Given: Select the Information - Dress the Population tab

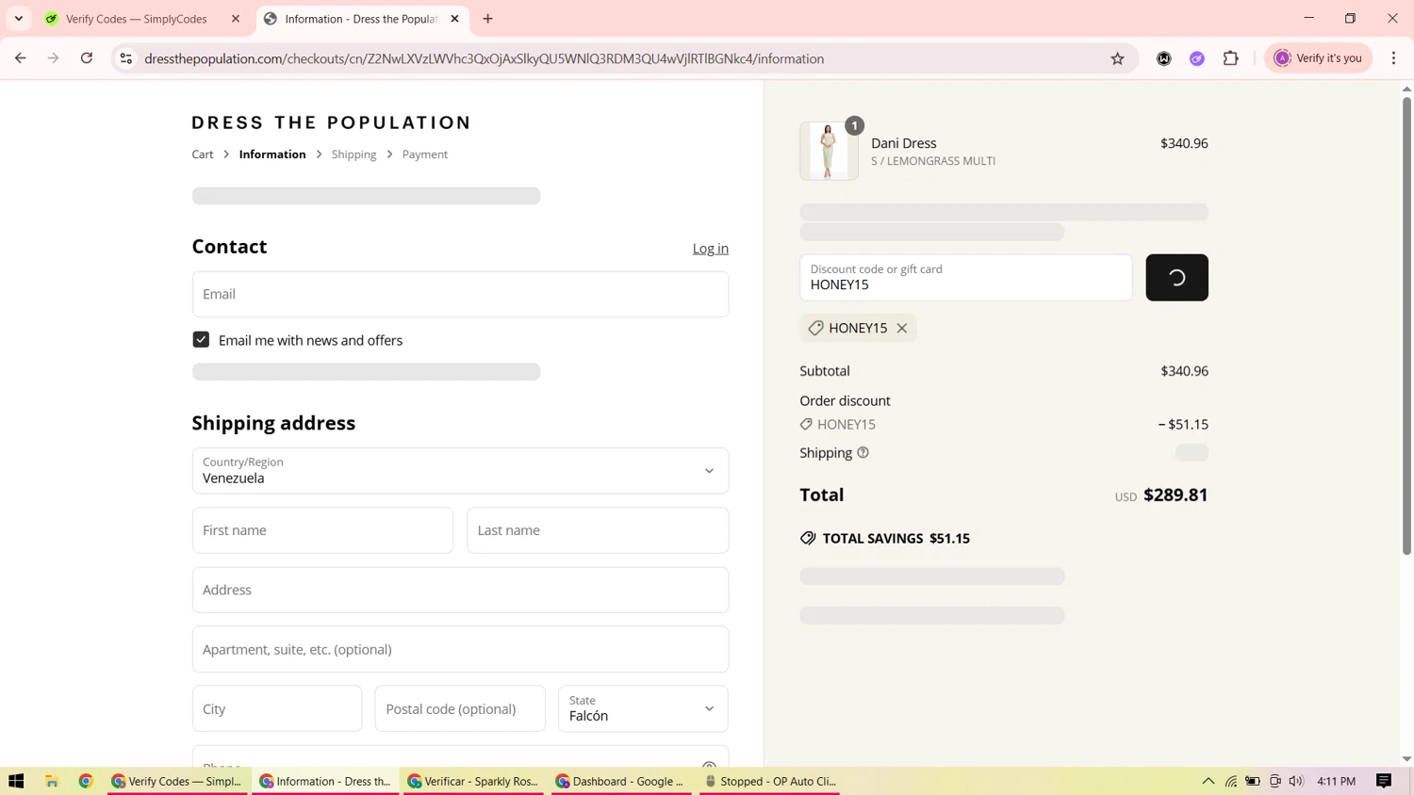Looking at the screenshot, I should click(362, 19).
